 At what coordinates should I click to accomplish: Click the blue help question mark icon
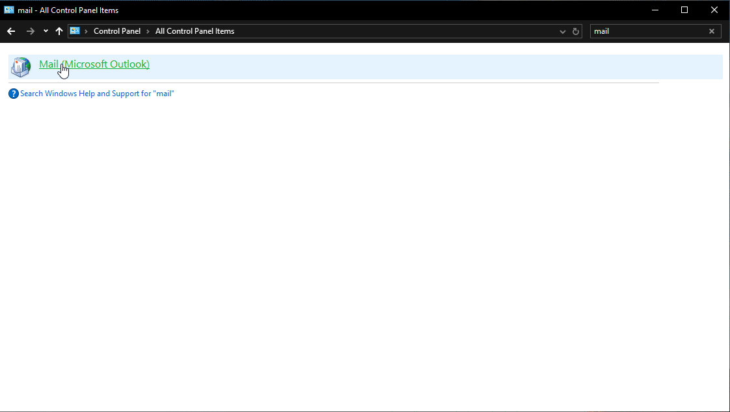14,94
